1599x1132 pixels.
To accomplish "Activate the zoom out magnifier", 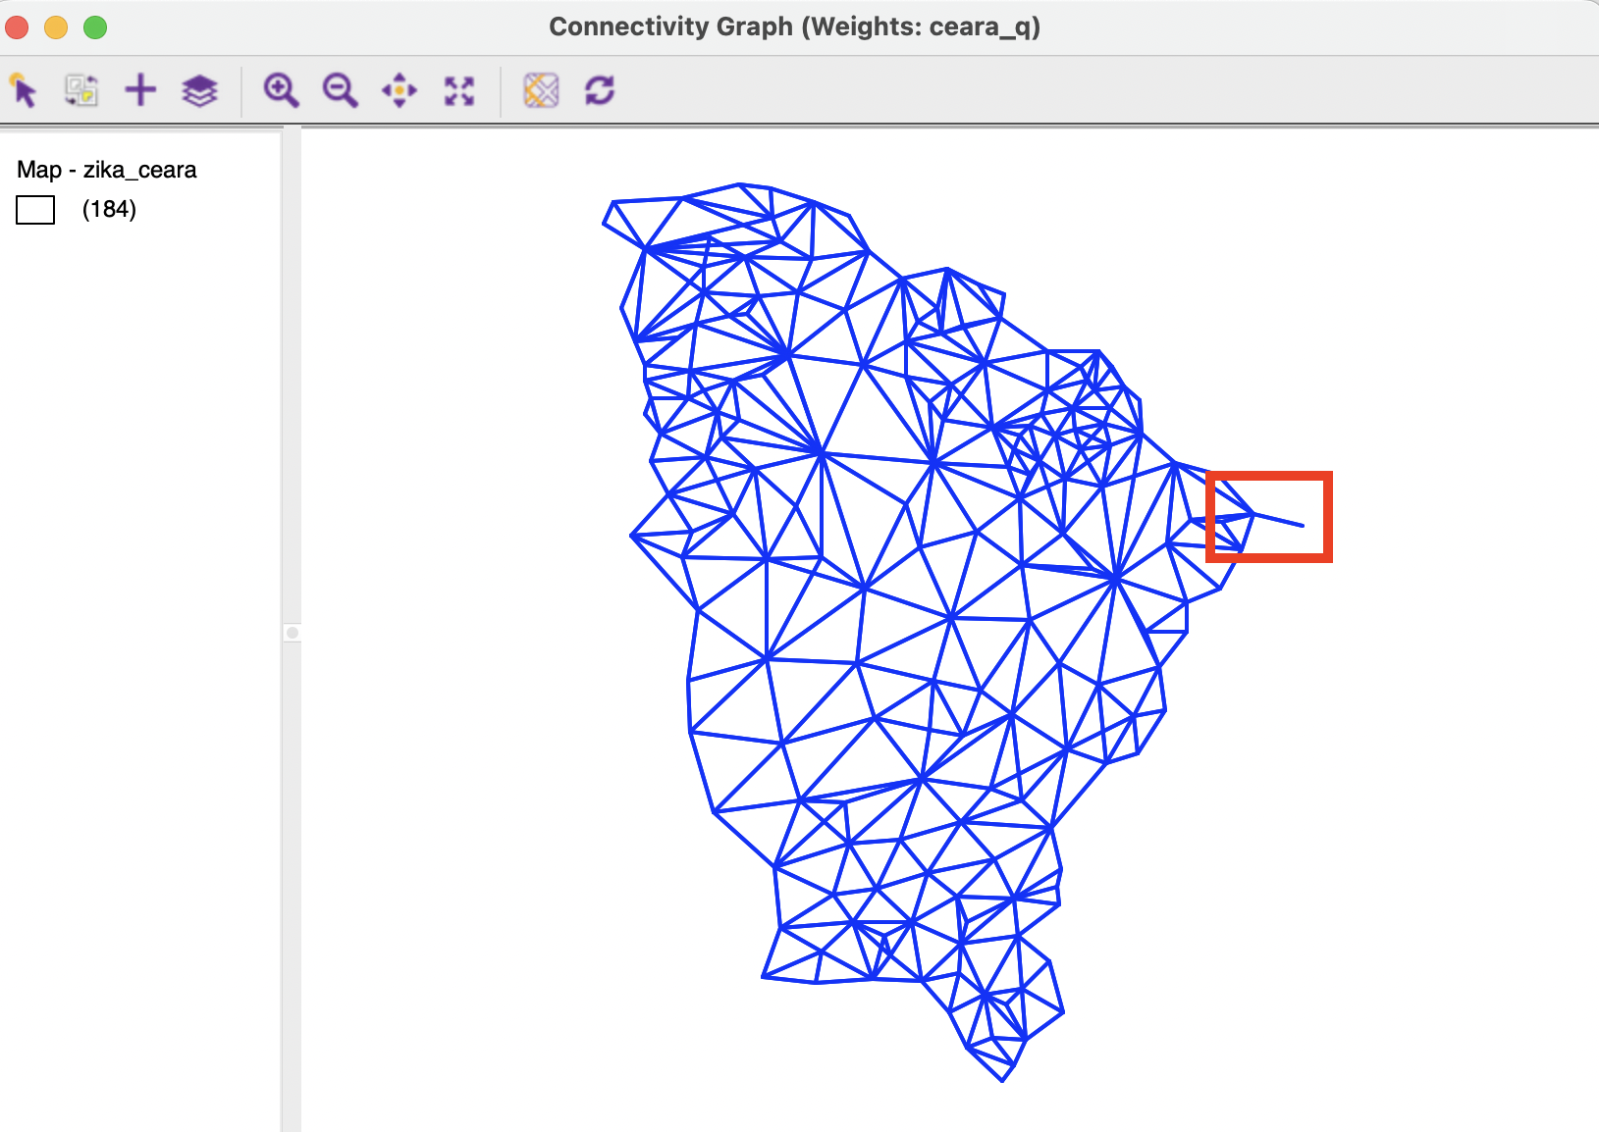I will [x=341, y=90].
